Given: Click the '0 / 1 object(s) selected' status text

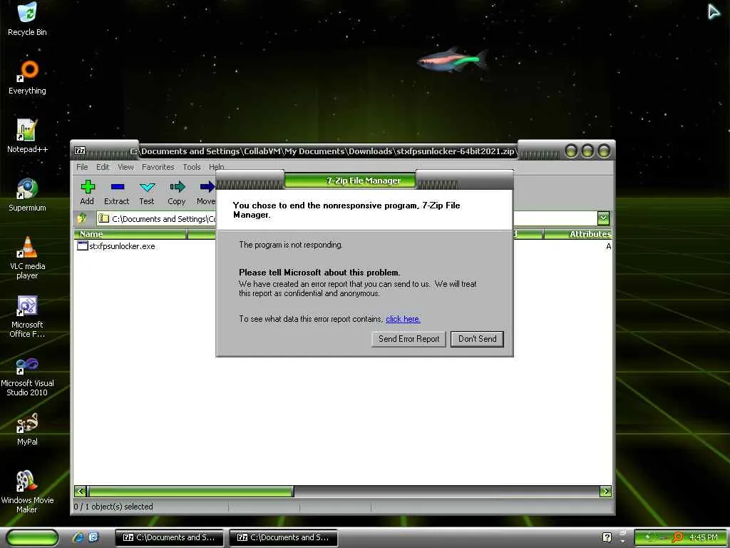Looking at the screenshot, I should pos(113,507).
